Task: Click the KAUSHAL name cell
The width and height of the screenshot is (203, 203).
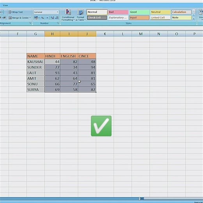Action: 36,62
